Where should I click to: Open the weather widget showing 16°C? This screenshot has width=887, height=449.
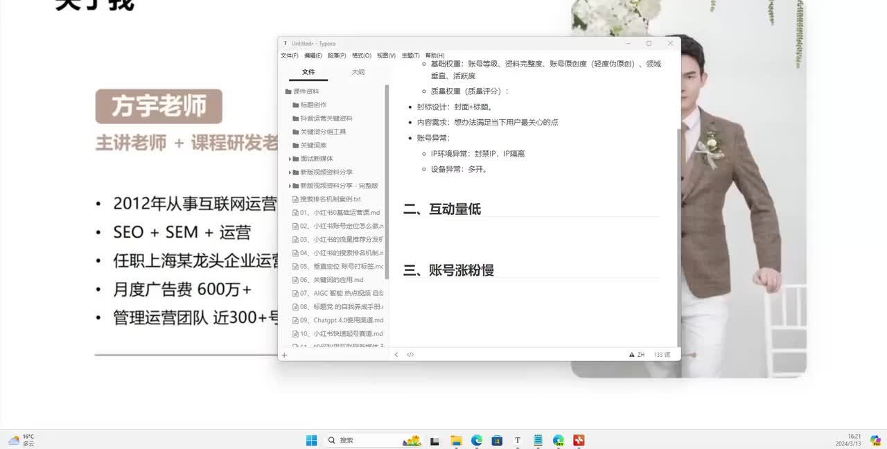pyautogui.click(x=21, y=440)
